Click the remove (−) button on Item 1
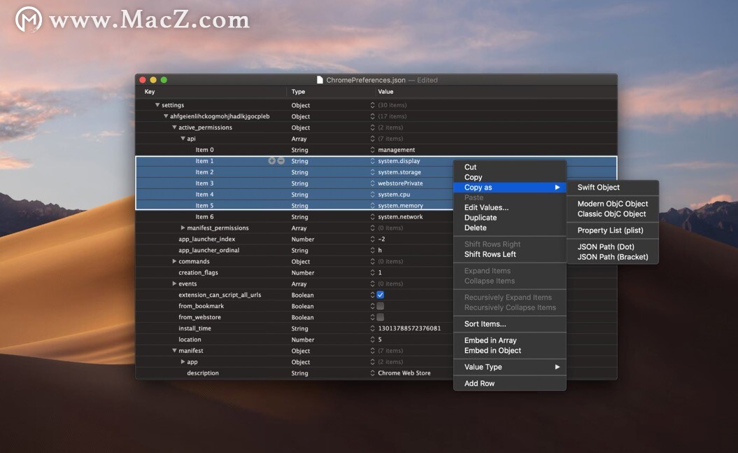 pos(281,160)
